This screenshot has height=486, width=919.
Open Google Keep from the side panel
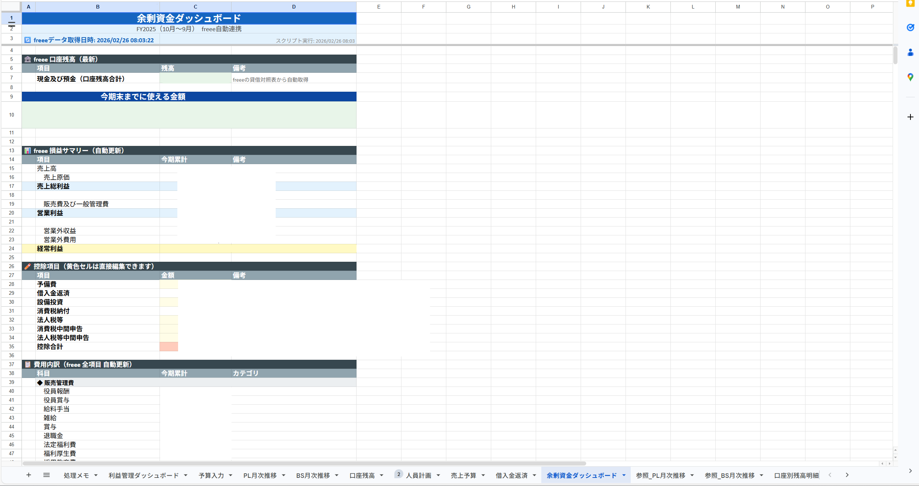(910, 3)
